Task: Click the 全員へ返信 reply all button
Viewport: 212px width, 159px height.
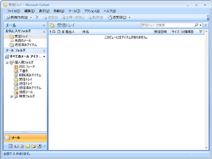Action: (x=73, y=17)
